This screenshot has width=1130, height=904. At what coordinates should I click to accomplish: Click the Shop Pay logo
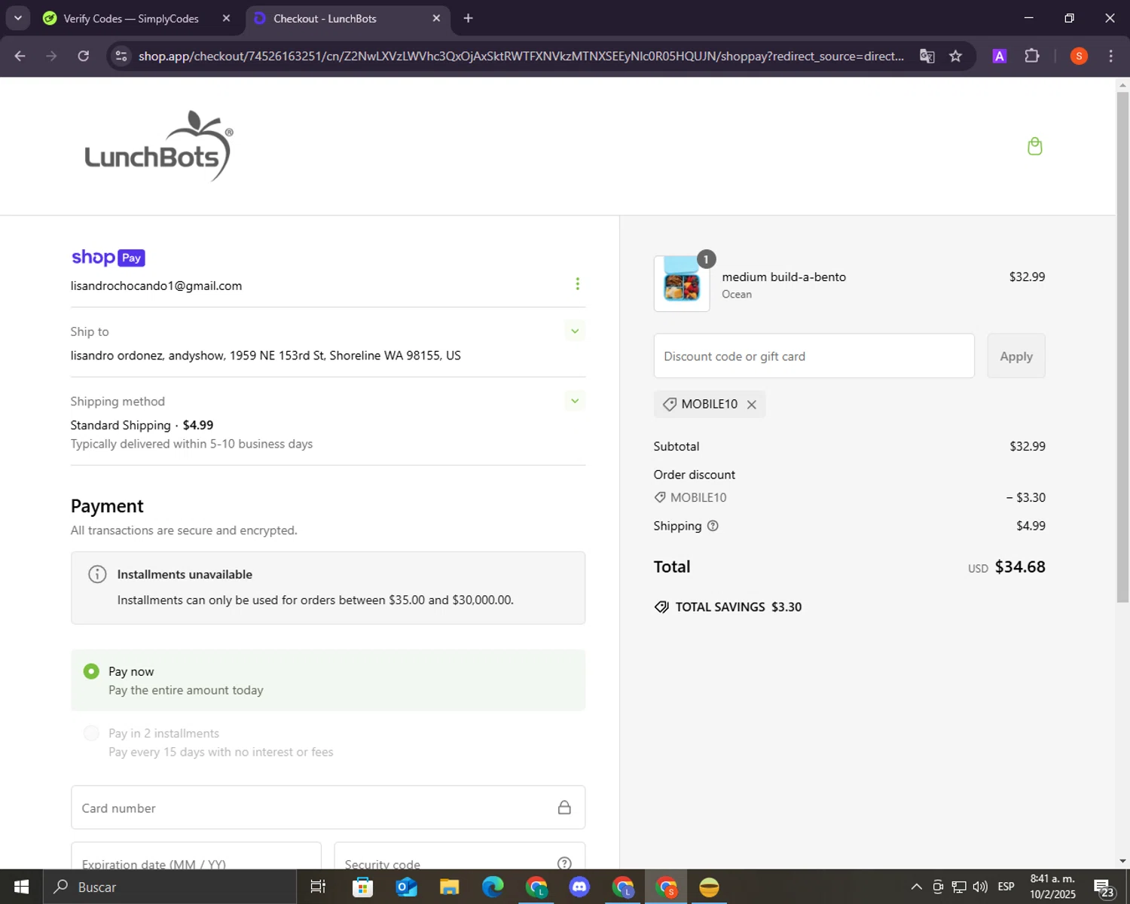click(x=108, y=258)
